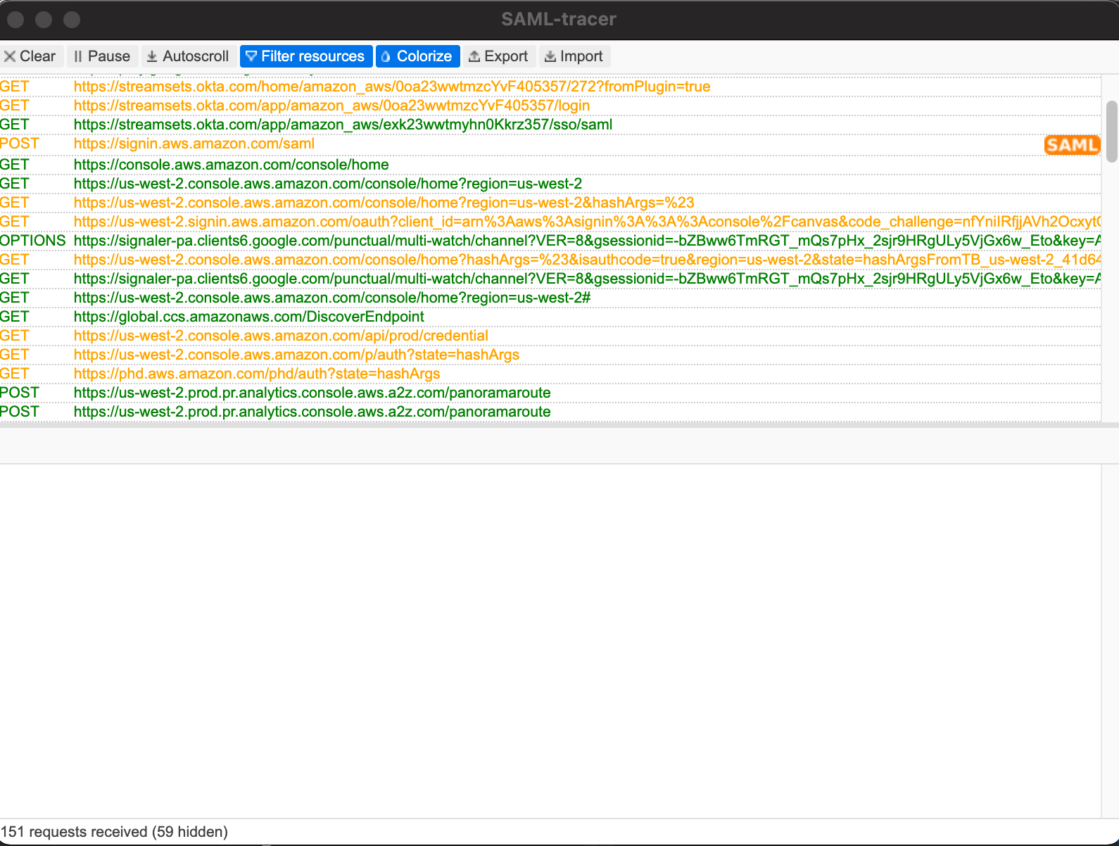Toggle the Filter resources option

[305, 56]
